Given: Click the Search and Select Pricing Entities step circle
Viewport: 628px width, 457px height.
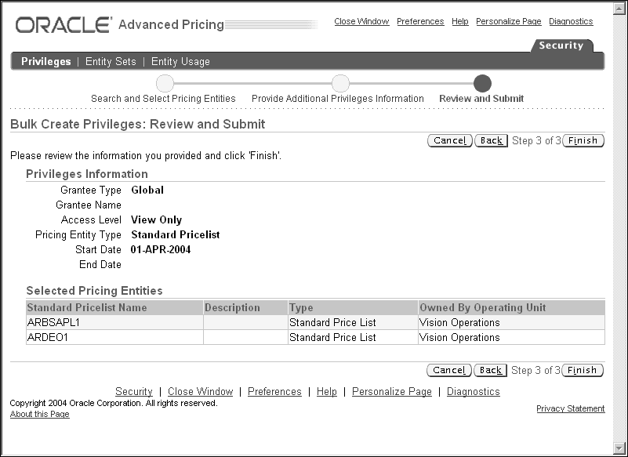Looking at the screenshot, I should 165,83.
